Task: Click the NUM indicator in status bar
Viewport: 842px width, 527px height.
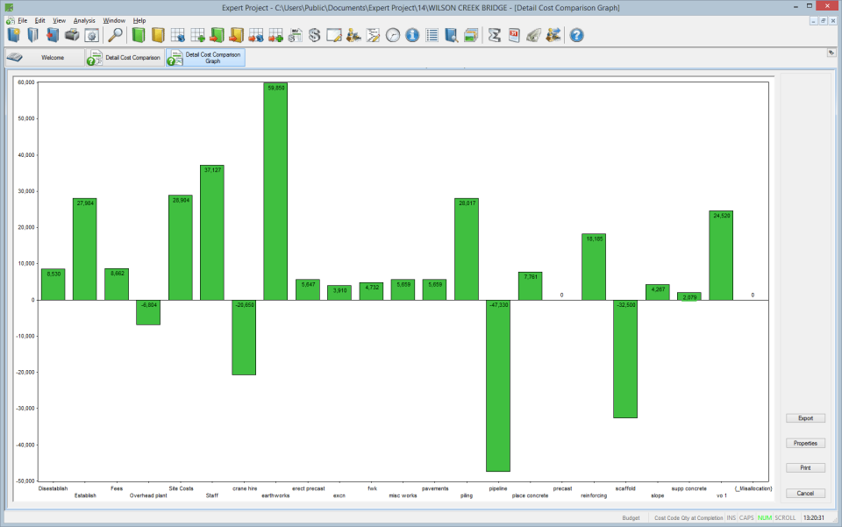Action: click(765, 518)
